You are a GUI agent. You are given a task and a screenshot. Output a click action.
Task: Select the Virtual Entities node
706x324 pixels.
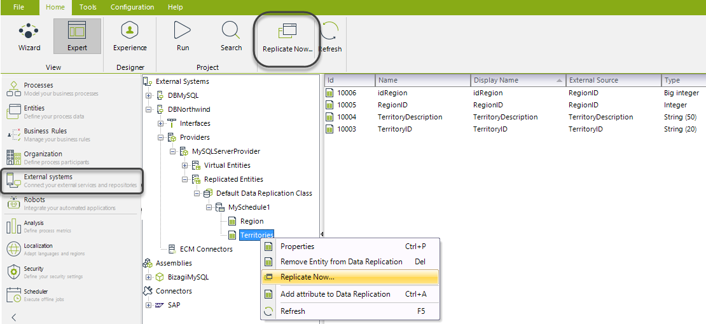tap(227, 165)
